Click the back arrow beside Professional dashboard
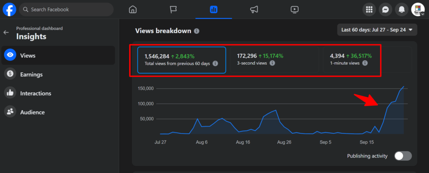The image size is (429, 173). [6, 32]
